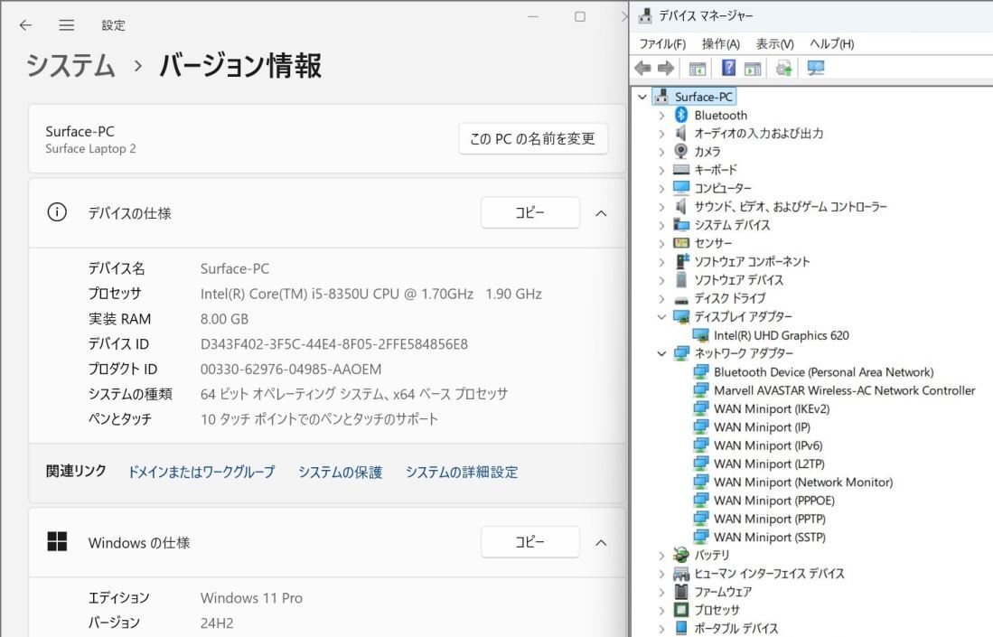
Task: Select WAN Miniport (PPTP) entry
Action: (x=770, y=520)
